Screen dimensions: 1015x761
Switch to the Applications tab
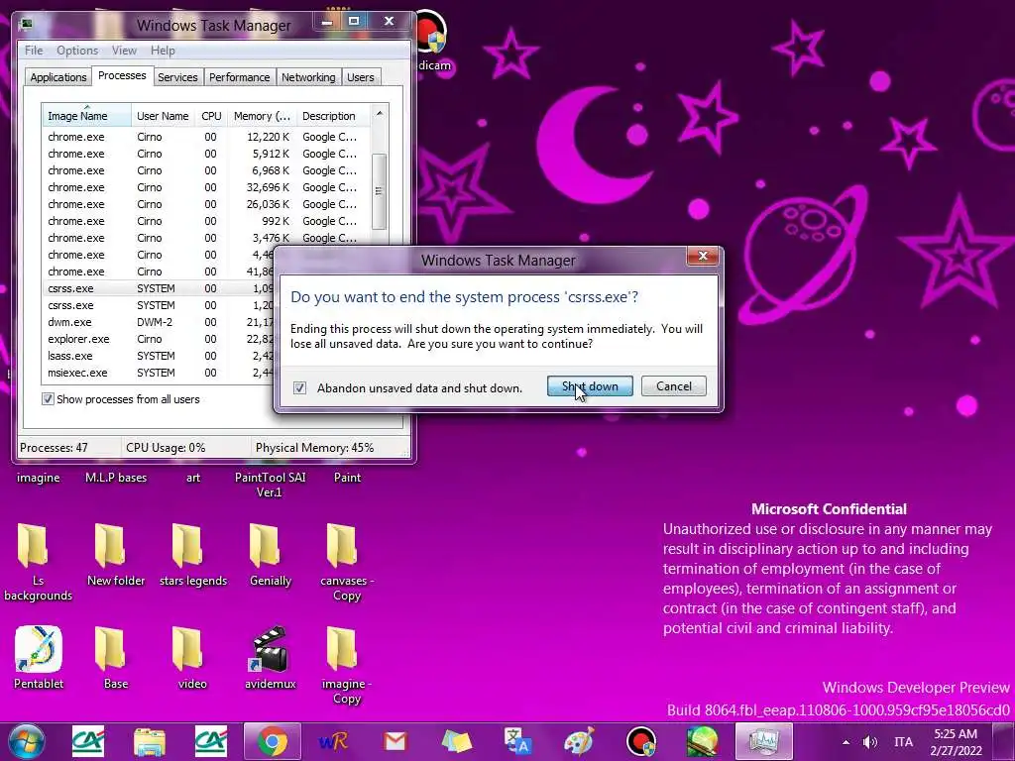click(x=58, y=77)
